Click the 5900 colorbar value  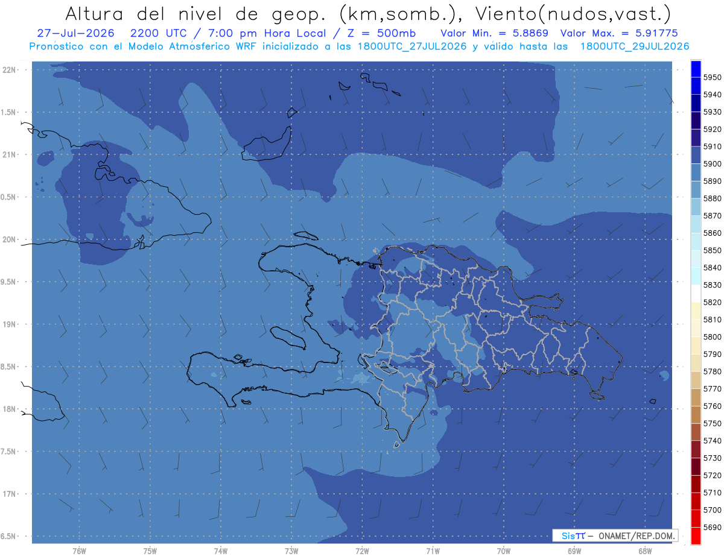pos(713,164)
